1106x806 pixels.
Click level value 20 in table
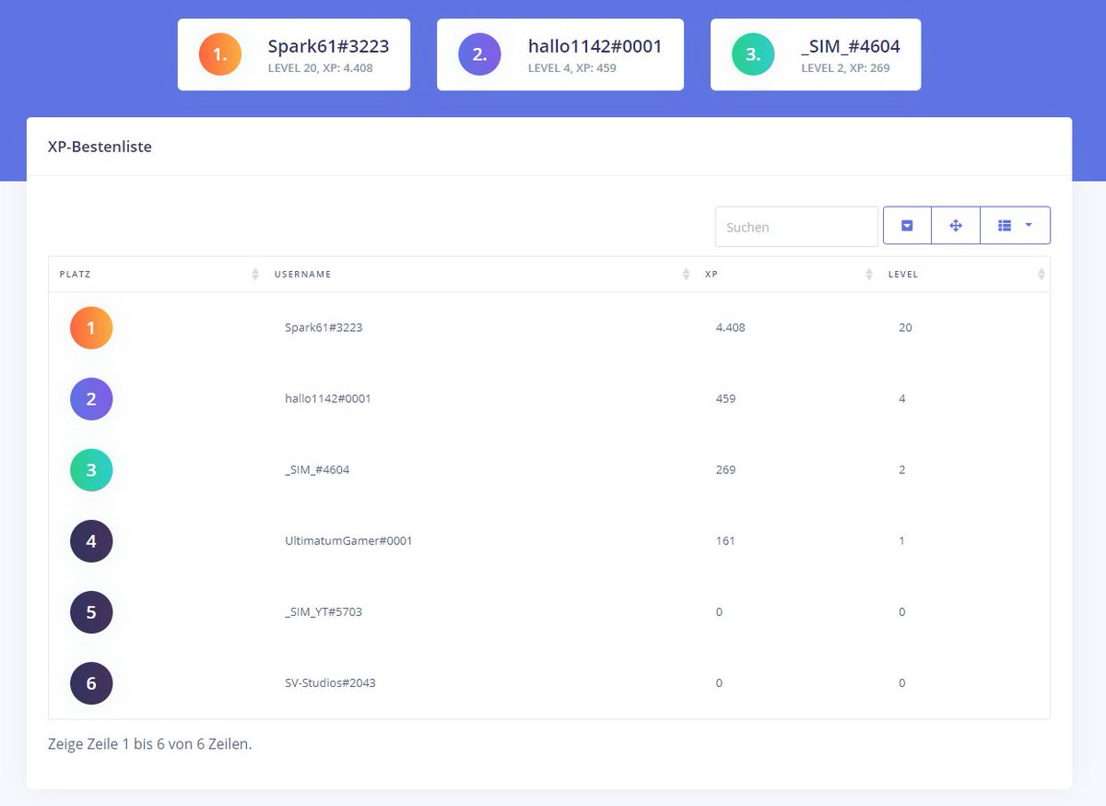[905, 327]
